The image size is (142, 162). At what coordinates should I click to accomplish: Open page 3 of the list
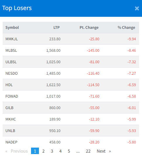[52, 151]
